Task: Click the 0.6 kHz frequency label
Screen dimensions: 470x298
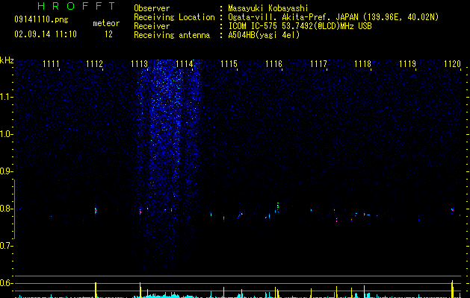Action: click(x=6, y=283)
